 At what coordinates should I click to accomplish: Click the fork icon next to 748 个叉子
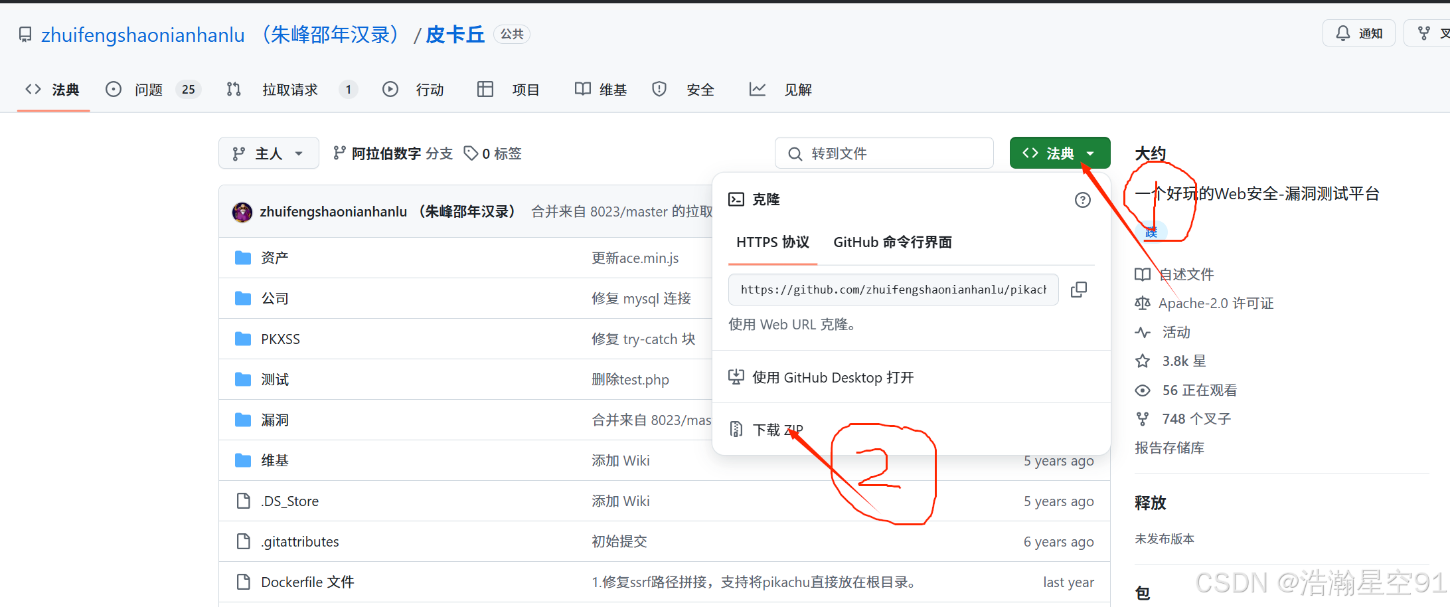(1143, 419)
